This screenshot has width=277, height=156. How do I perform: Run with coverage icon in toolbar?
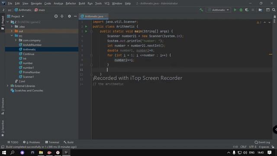click(x=247, y=10)
